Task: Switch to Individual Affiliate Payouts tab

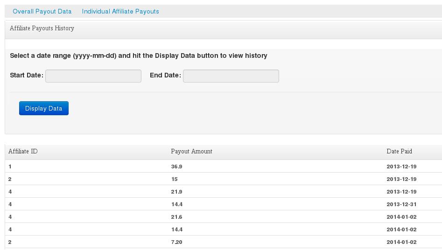Action: click(120, 12)
